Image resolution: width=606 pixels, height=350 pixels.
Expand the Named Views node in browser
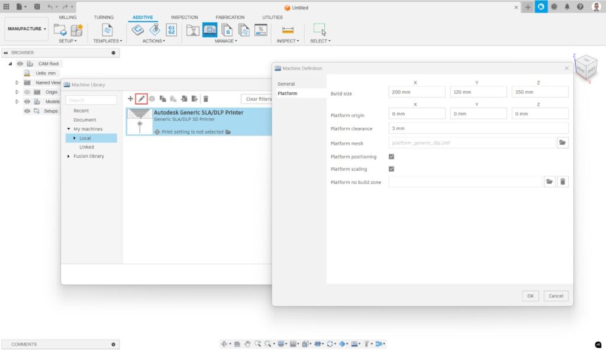click(x=17, y=83)
